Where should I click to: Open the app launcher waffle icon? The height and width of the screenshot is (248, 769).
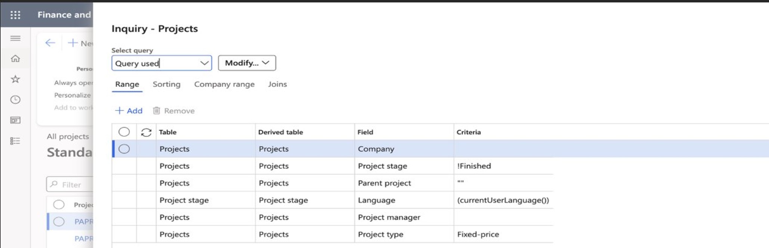tap(15, 15)
